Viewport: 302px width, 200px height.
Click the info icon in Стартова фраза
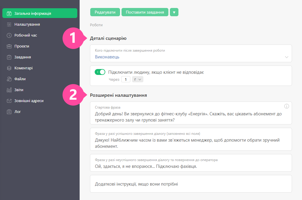(x=286, y=106)
